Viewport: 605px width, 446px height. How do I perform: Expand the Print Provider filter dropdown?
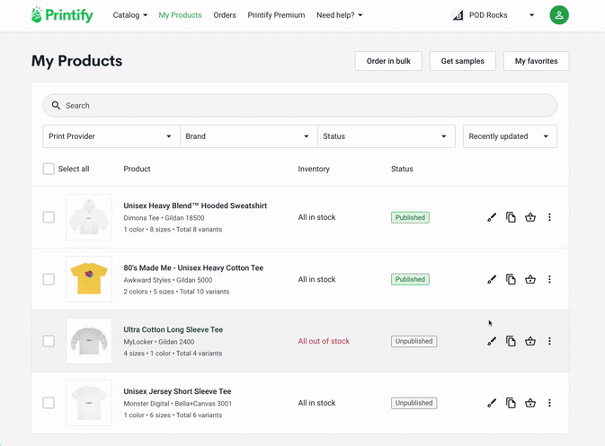coord(111,136)
